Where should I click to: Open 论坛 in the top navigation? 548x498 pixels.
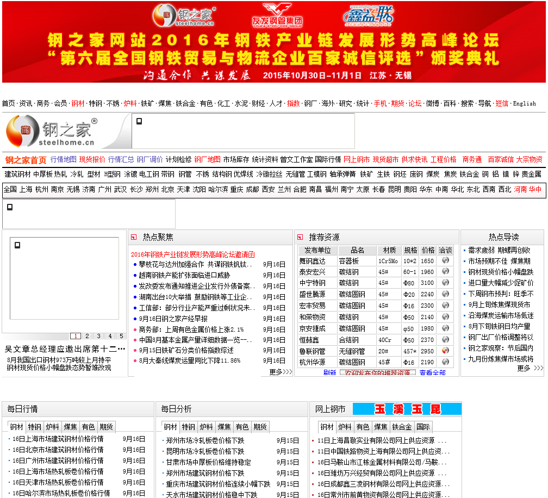click(415, 103)
